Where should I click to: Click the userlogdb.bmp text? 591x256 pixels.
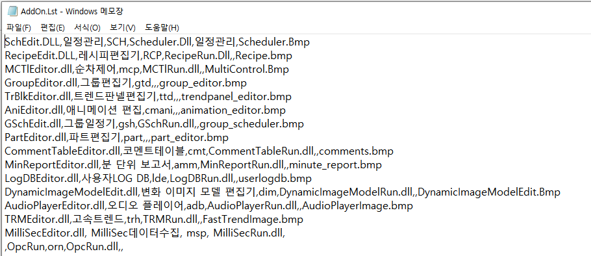(275, 178)
